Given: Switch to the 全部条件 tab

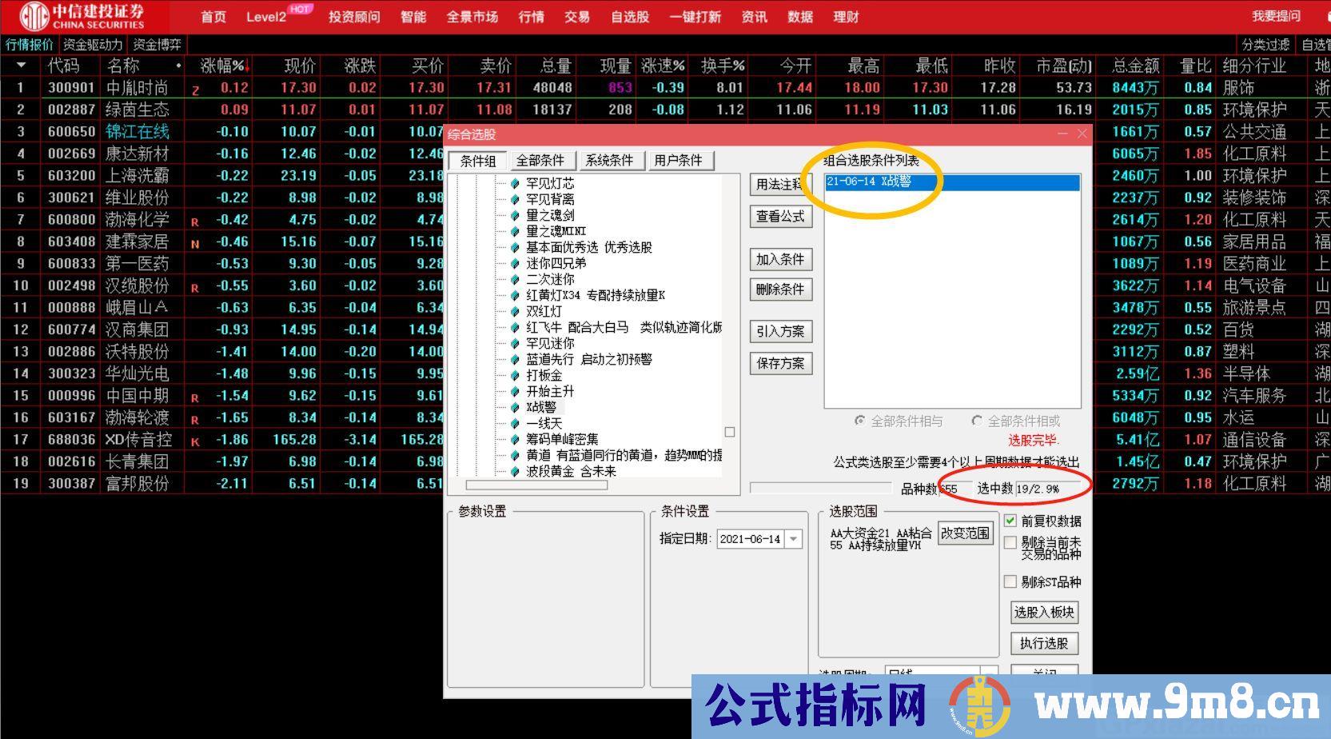Looking at the screenshot, I should [540, 160].
